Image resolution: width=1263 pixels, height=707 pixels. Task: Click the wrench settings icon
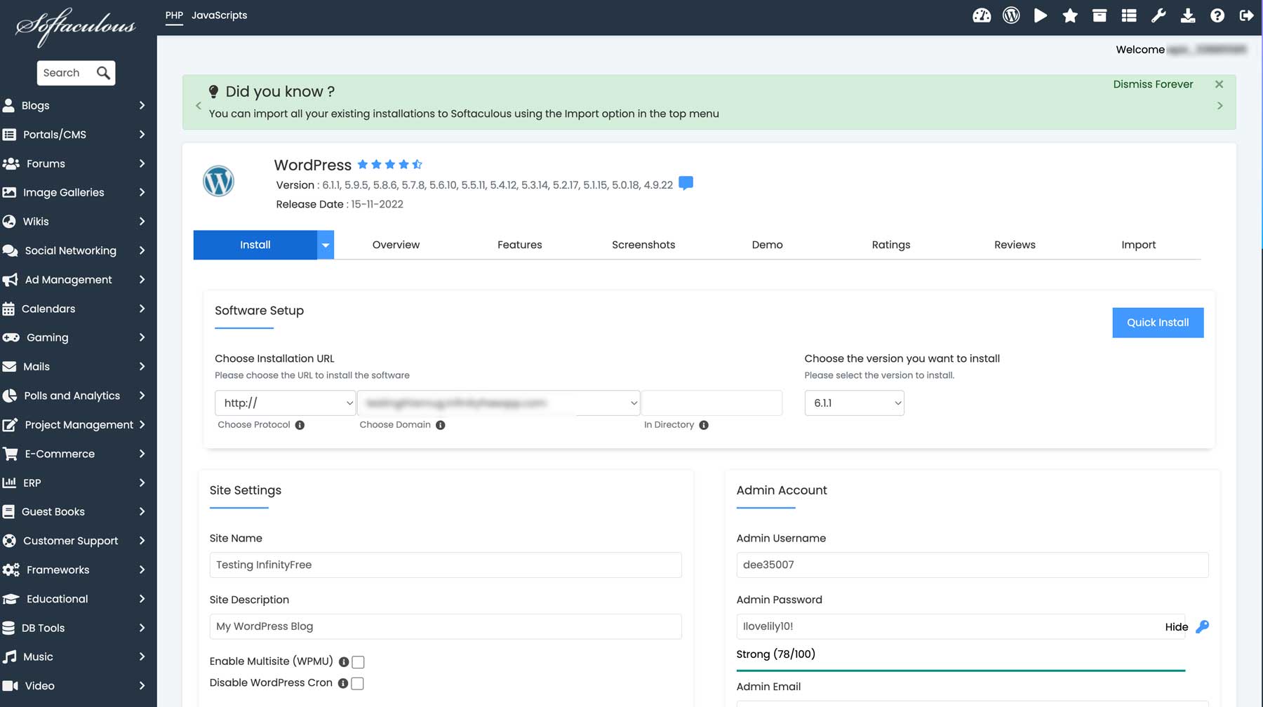(1158, 15)
